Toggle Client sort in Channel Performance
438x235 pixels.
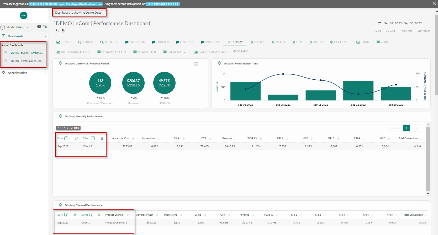(99, 215)
